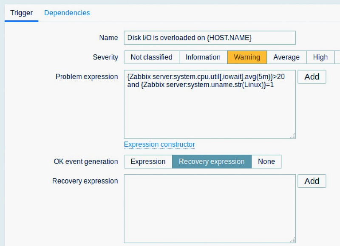Click the trigger Name input field
The image size is (340, 246).
[x=210, y=38]
